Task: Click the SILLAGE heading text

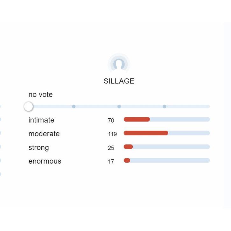Action: tap(119, 81)
